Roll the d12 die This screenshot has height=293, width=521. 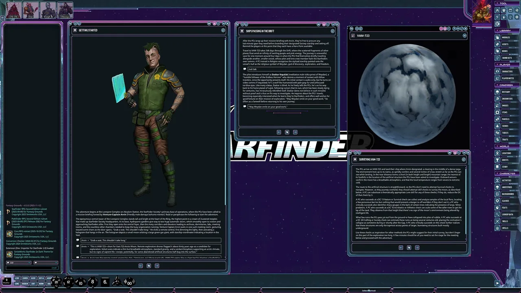68,282
